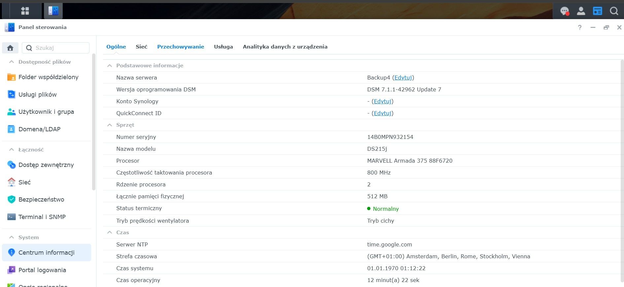
Task: Go to Control Panel home icon
Action: (x=10, y=48)
